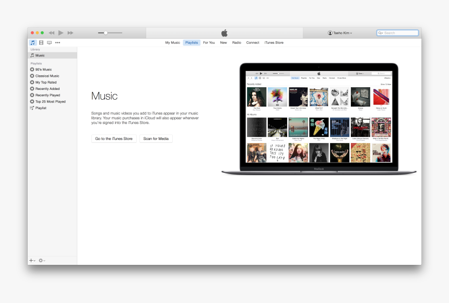
Task: Click inside the Search field
Action: (x=397, y=32)
